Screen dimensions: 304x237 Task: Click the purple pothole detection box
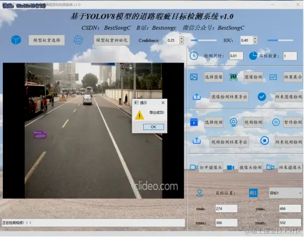(40, 135)
